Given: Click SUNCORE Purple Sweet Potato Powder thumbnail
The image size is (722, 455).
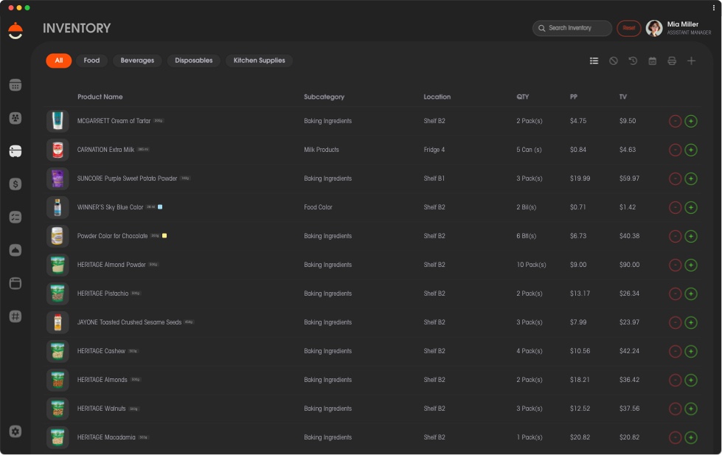Looking at the screenshot, I should [x=58, y=178].
